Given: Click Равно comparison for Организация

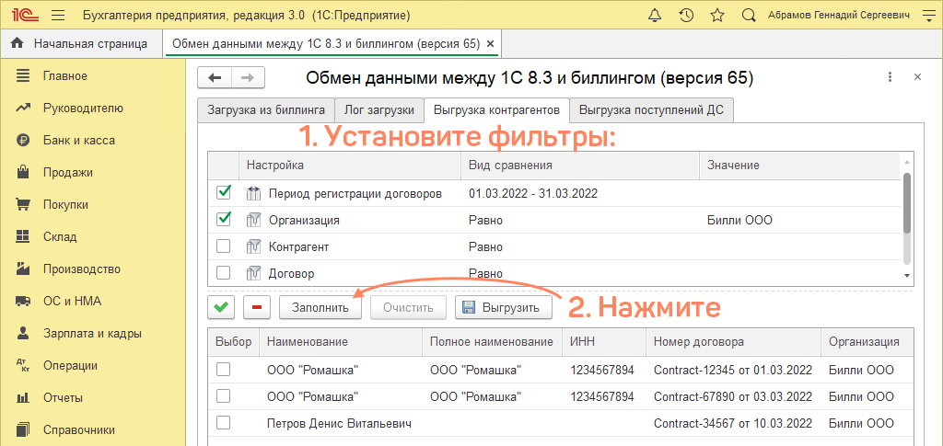Looking at the screenshot, I should 485,221.
